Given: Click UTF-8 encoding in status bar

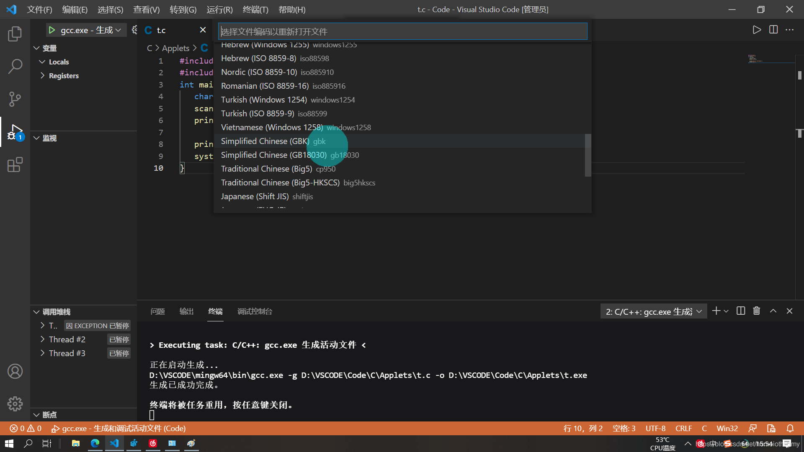Looking at the screenshot, I should [x=655, y=428].
